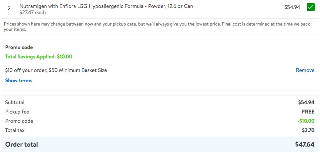Click the Nutramigen Hypoallergenic Formula product name
The height and width of the screenshot is (153, 320).
click(106, 6)
